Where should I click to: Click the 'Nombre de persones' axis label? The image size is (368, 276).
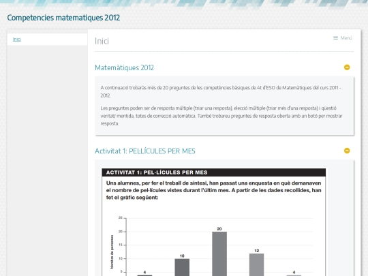point(112,252)
